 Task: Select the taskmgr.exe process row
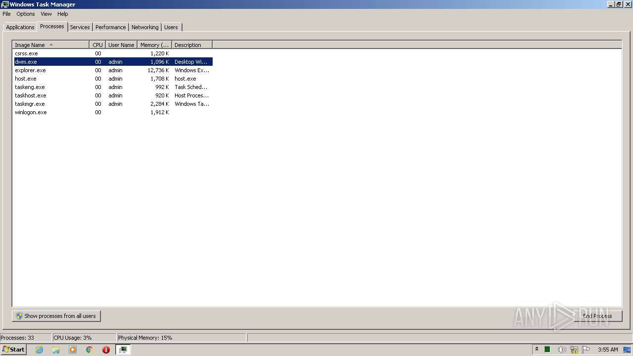[x=113, y=104]
